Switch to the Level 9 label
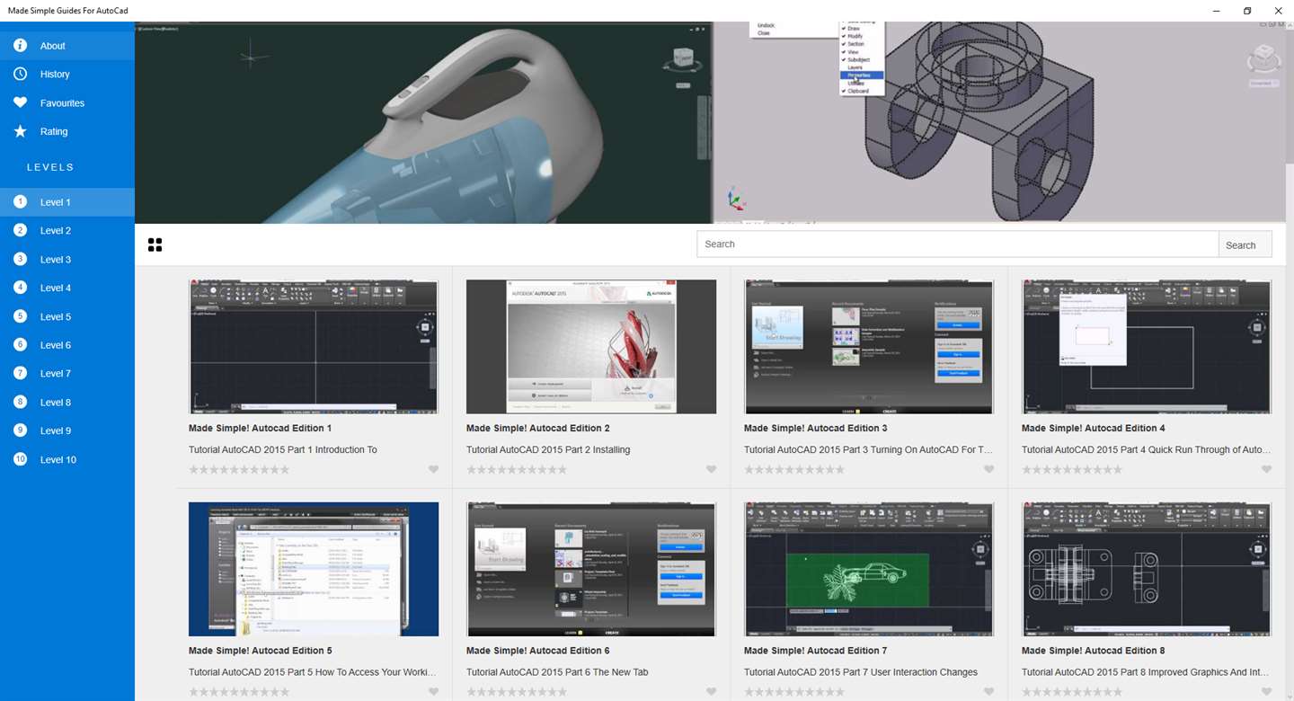Image resolution: width=1294 pixels, height=701 pixels. click(x=56, y=431)
